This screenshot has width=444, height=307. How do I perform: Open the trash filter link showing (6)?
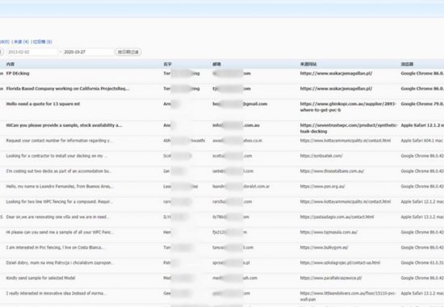pyautogui.click(x=43, y=42)
